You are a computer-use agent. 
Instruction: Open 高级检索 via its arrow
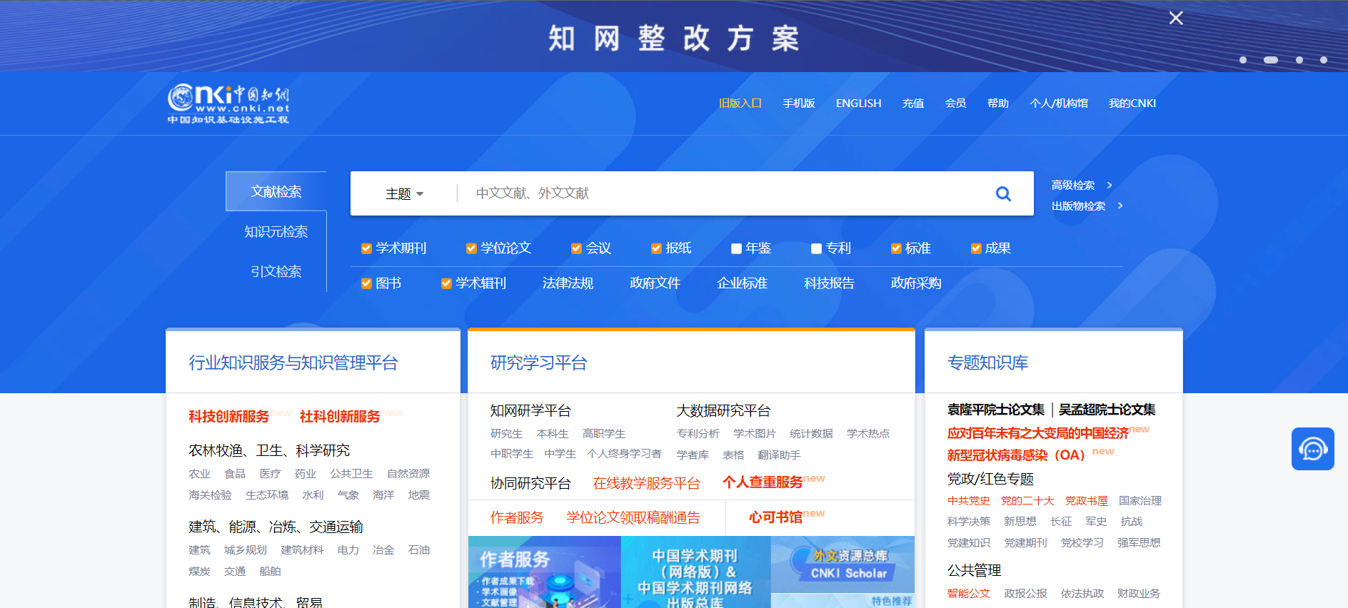(1110, 185)
